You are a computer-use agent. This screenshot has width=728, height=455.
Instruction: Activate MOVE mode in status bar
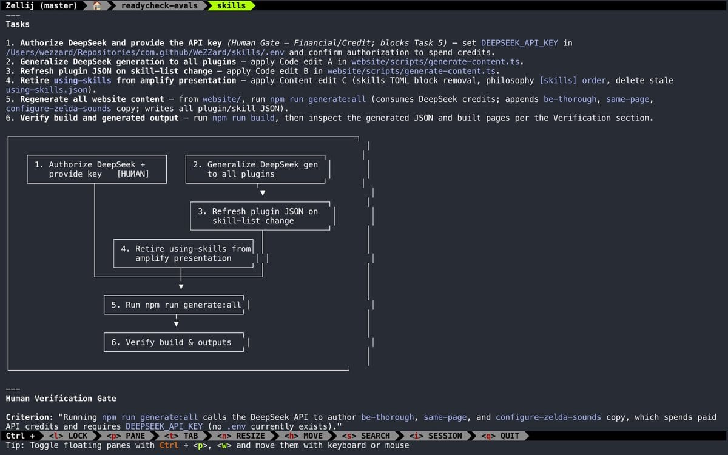tap(303, 436)
